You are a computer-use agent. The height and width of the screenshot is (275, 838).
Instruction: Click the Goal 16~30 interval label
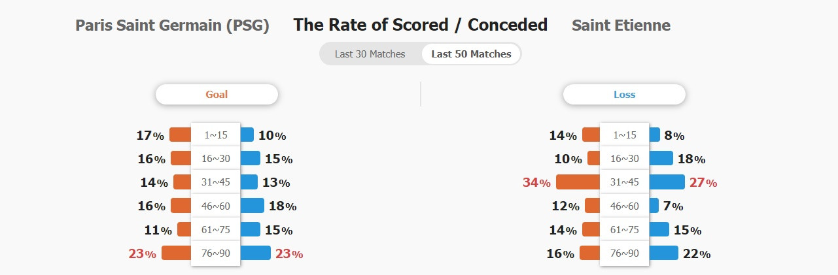(x=216, y=159)
